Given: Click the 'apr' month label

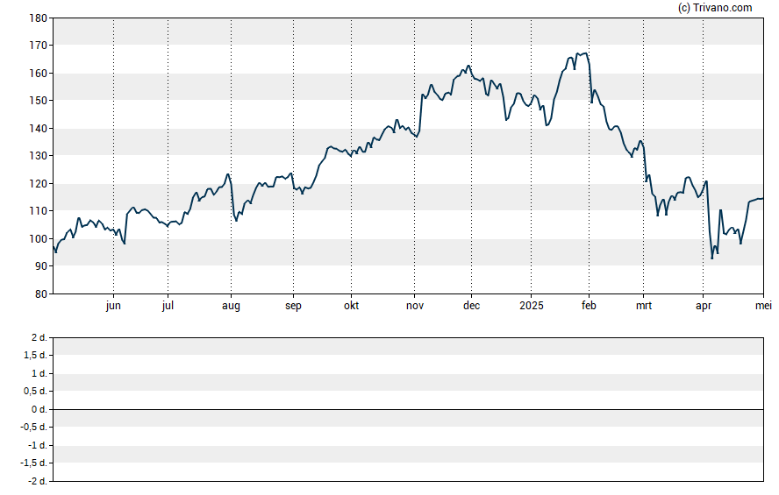Looking at the screenshot, I should click(x=704, y=306).
